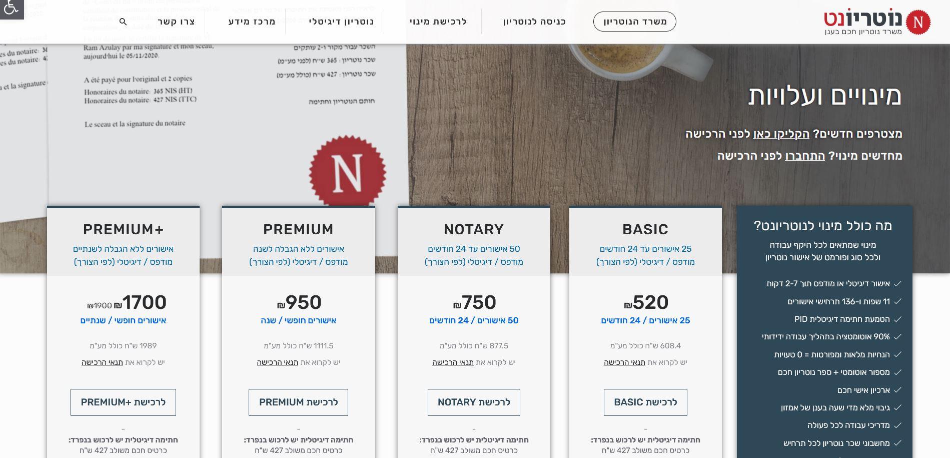The width and height of the screenshot is (950, 458).
Task: Open the מרכז מידע menu item
Action: (252, 22)
